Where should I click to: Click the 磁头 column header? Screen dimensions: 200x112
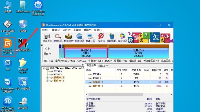pos(166,70)
